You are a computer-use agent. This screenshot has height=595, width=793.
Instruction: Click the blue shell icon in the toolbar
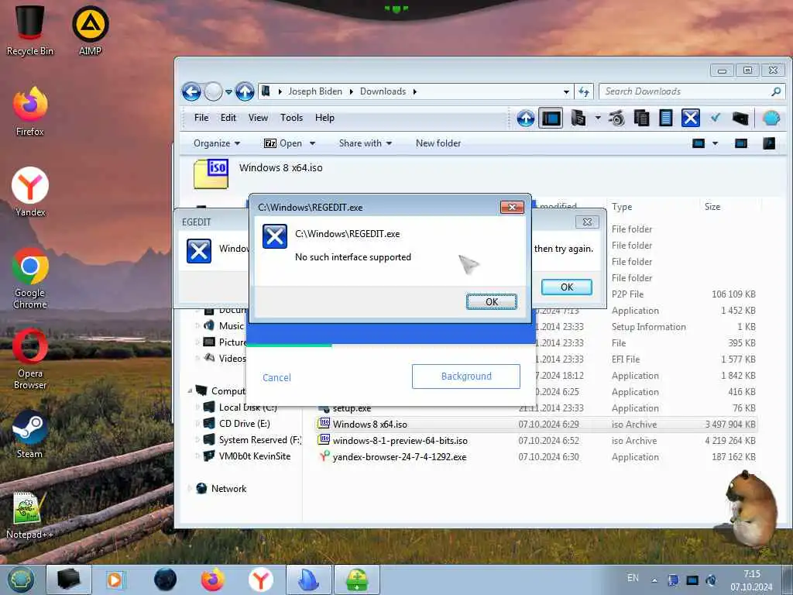tap(771, 119)
